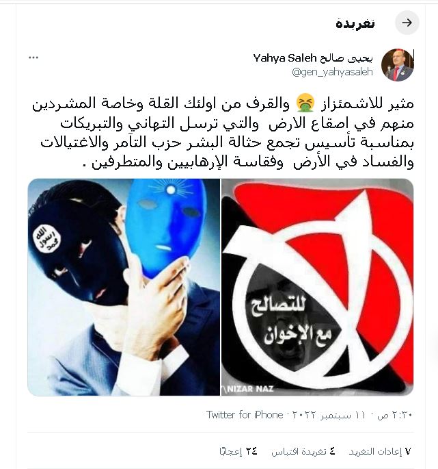Open the @gen_yahyasaleh handle link
This screenshot has width=438, height=469.
(x=332, y=72)
